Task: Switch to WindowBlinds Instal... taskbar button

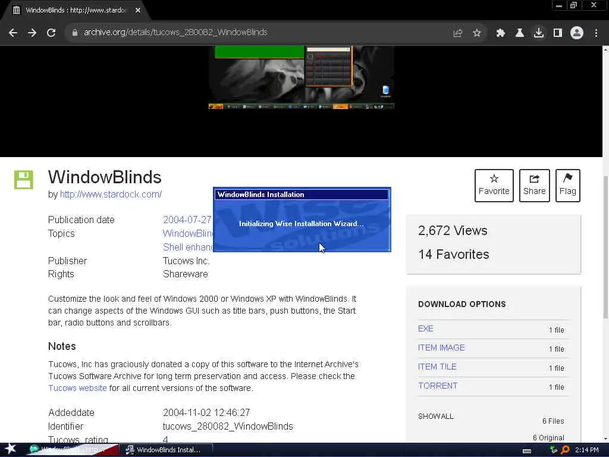Action: click(167, 450)
